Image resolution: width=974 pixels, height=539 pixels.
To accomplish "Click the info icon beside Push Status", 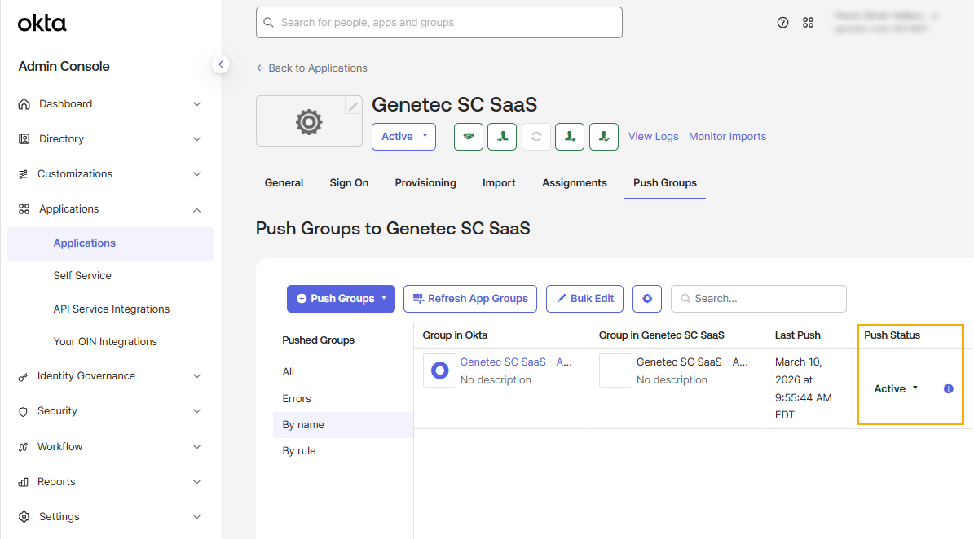I will click(949, 389).
